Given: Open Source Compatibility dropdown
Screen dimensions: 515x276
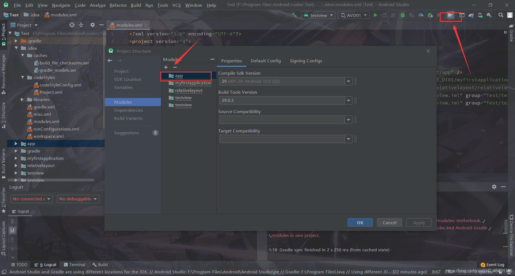Looking at the screenshot, I should tap(348, 120).
